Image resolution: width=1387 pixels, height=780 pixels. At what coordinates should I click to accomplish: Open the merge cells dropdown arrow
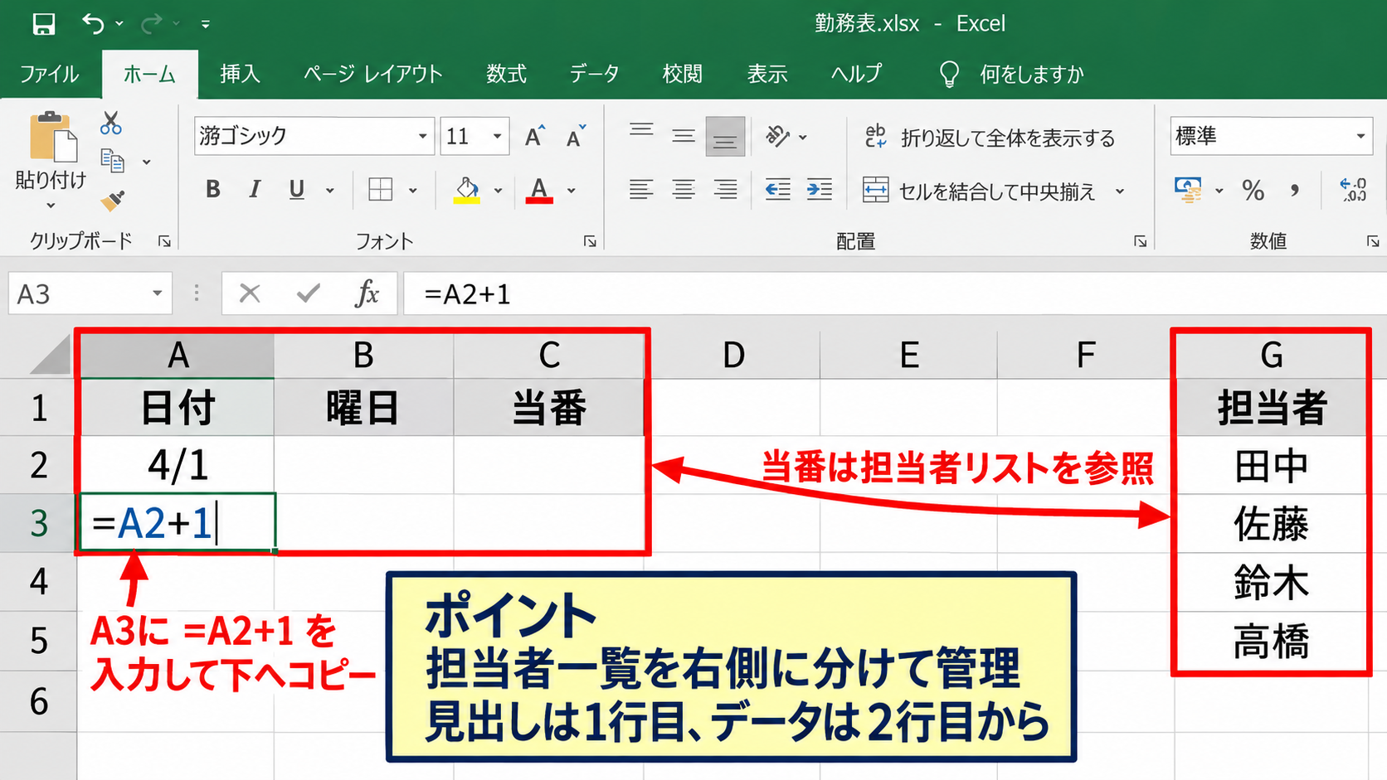[1120, 191]
